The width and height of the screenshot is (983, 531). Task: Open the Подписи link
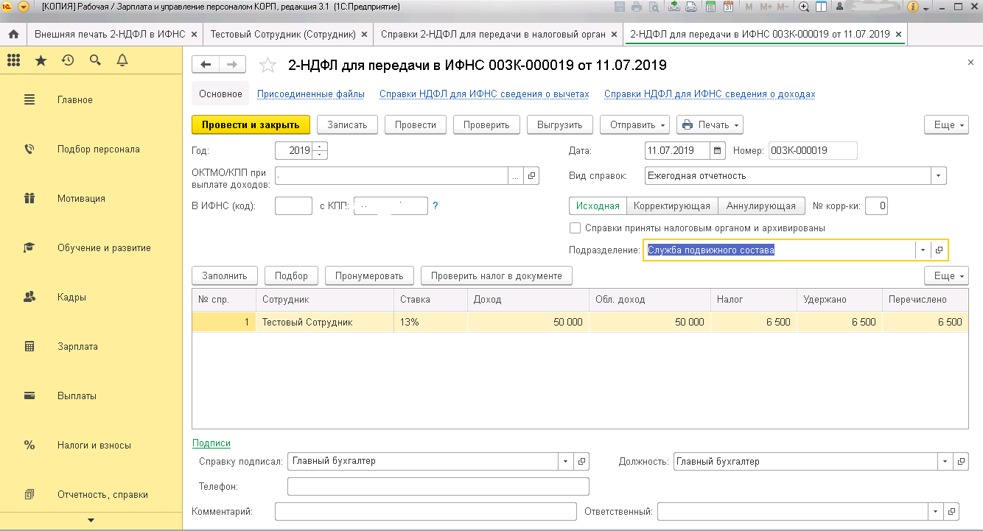coord(211,443)
